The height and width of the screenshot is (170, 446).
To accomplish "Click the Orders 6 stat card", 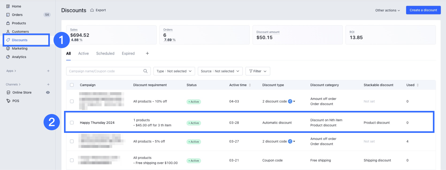I will pos(204,35).
